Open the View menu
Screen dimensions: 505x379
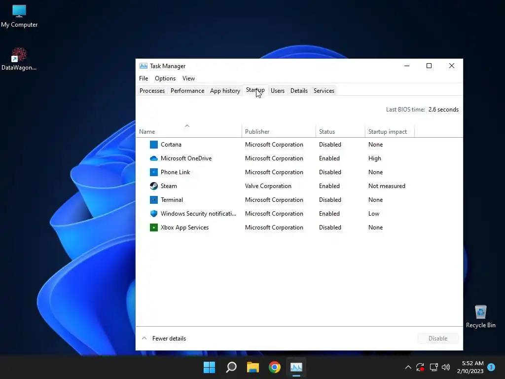coord(188,78)
